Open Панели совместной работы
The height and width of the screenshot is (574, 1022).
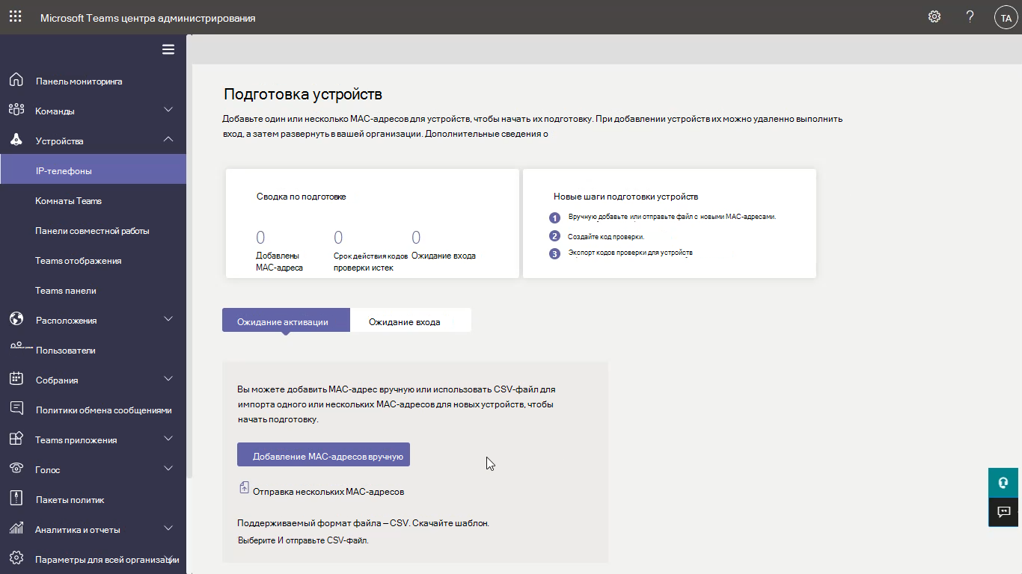93,230
